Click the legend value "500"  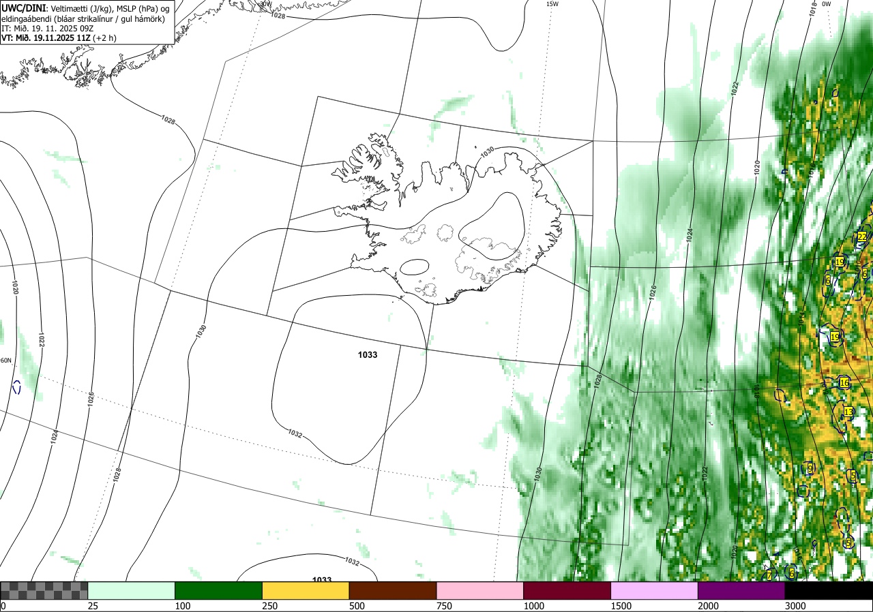point(357,606)
